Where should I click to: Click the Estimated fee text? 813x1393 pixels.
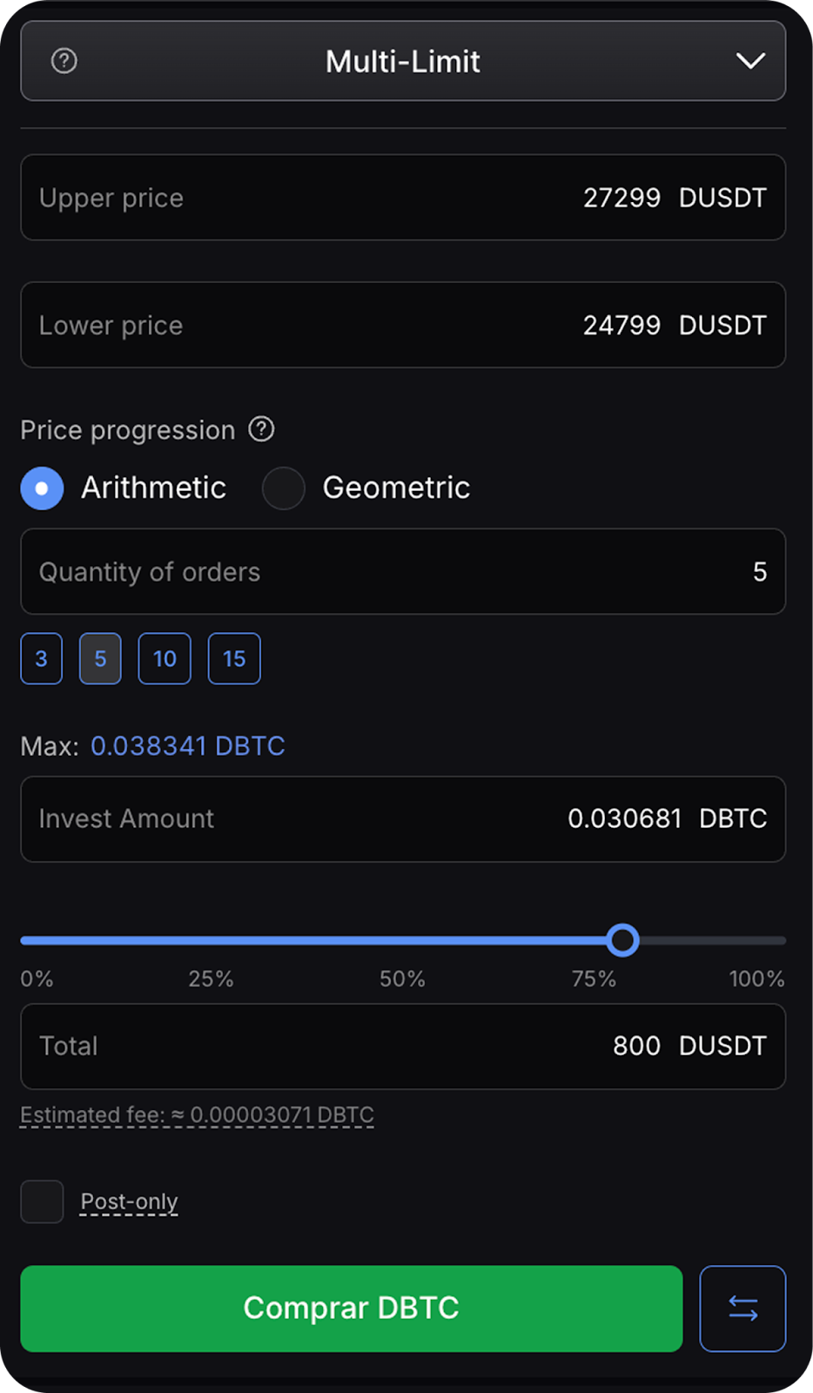tap(197, 1115)
